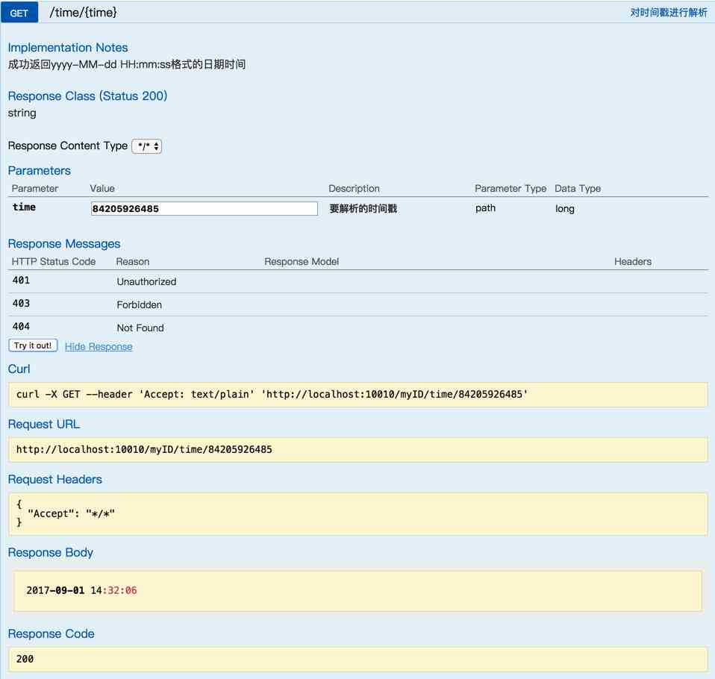Click the Response Class (Status 200) heading
This screenshot has height=679, width=715.
(87, 96)
